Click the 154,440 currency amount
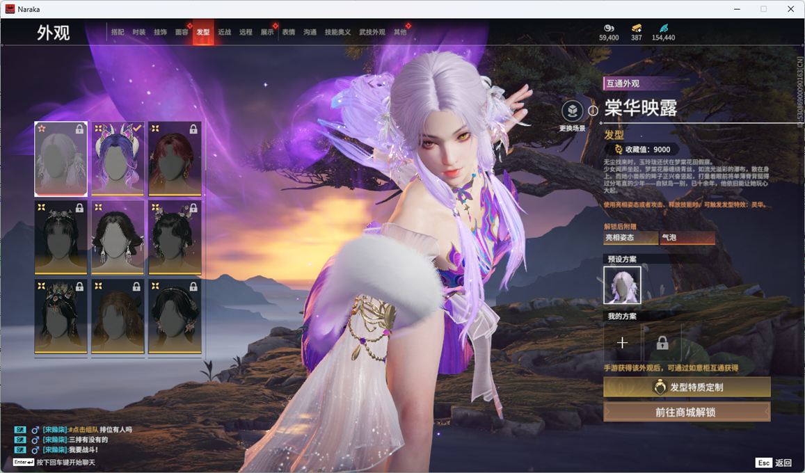Image resolution: width=805 pixels, height=473 pixels. [663, 38]
